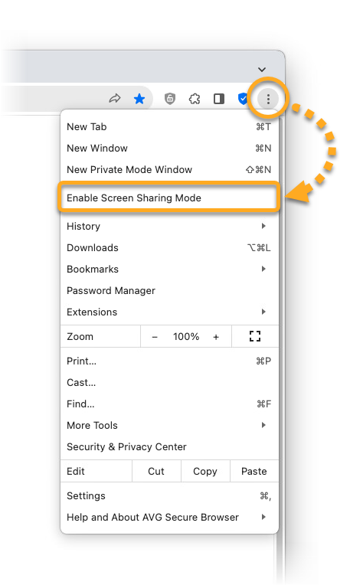The width and height of the screenshot is (350, 585).
Task: Click the share page arrow icon
Action: (115, 99)
